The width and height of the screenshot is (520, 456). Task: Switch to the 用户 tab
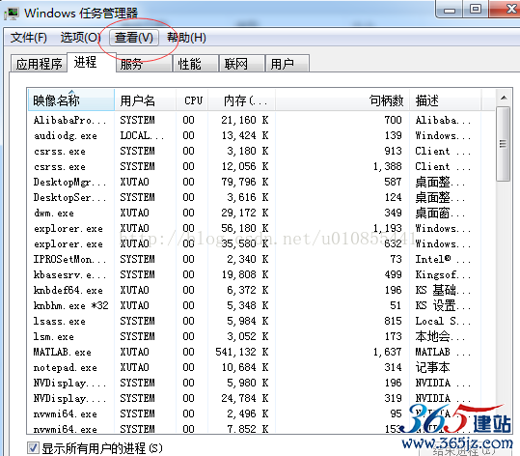[287, 64]
